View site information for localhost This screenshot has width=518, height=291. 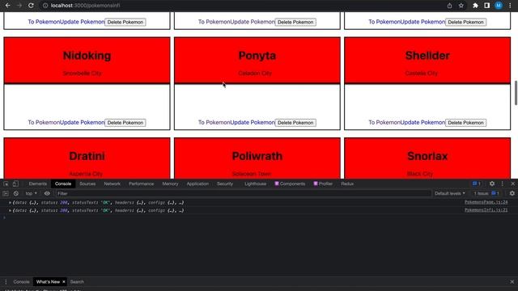[45, 6]
